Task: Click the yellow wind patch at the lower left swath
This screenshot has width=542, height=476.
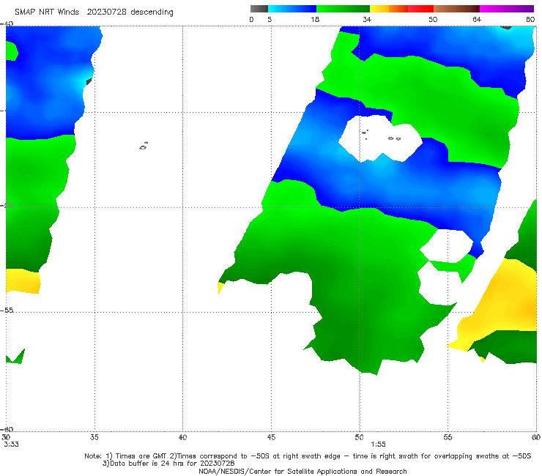Action: pos(23,281)
